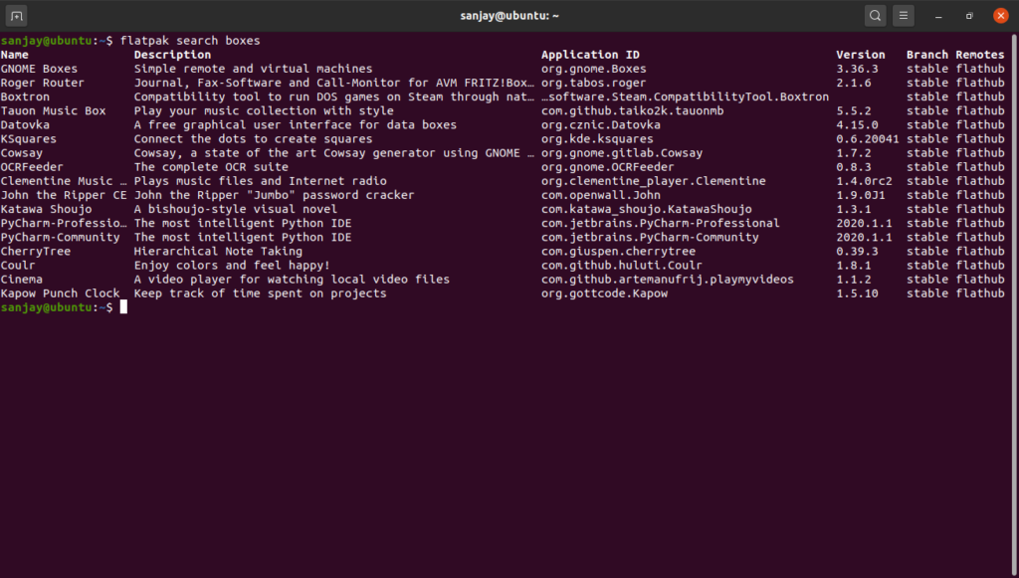Click the new tab icon beside the title

pos(14,15)
